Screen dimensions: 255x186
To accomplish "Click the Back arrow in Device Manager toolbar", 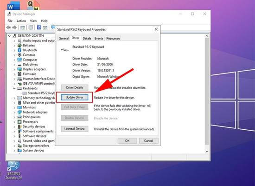I will click(x=8, y=27).
